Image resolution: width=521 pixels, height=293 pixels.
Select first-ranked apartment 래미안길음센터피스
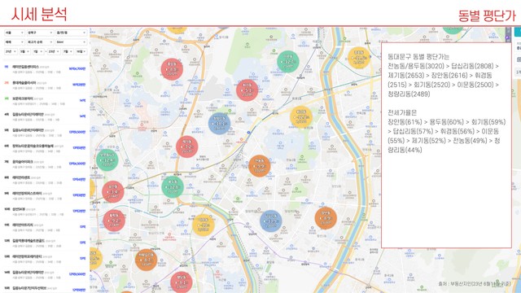pyautogui.click(x=25, y=67)
